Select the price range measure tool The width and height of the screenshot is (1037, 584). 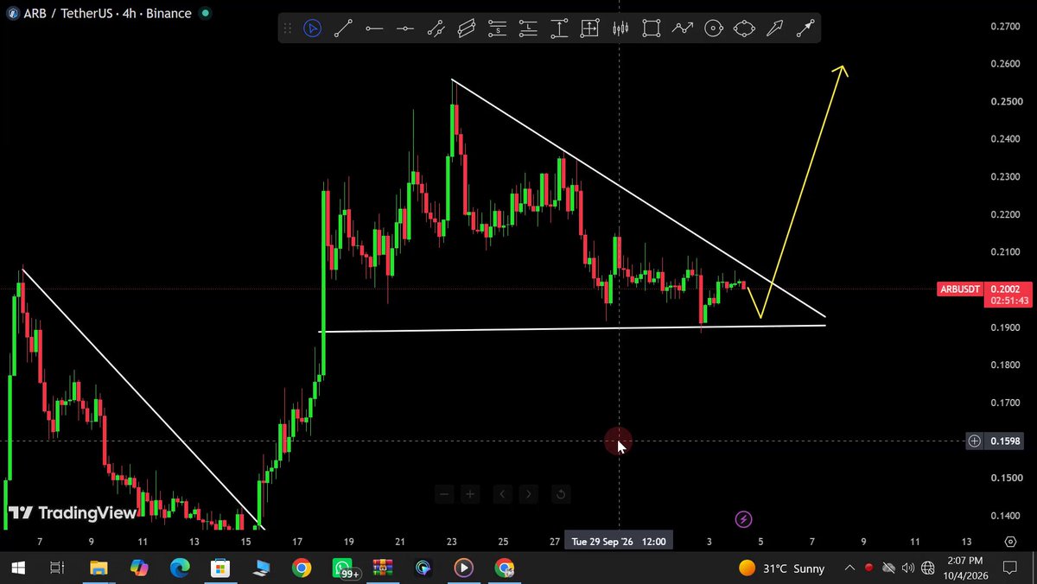(559, 29)
